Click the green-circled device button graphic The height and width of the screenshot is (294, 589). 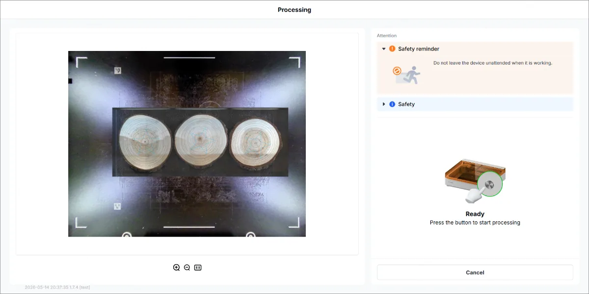[489, 185]
